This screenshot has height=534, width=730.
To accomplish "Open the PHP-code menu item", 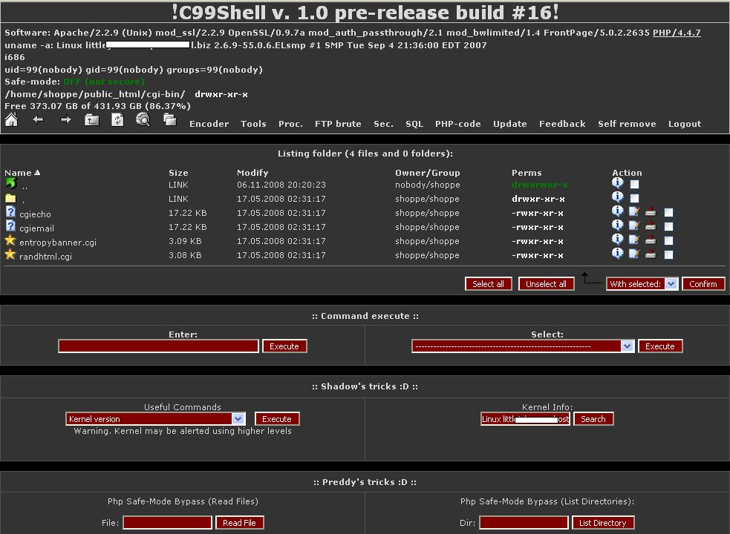I will 457,124.
